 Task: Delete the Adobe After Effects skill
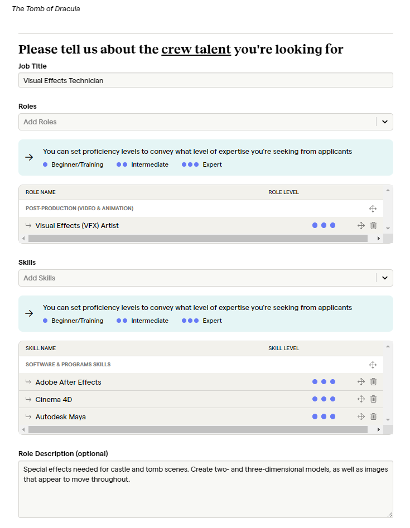373,381
